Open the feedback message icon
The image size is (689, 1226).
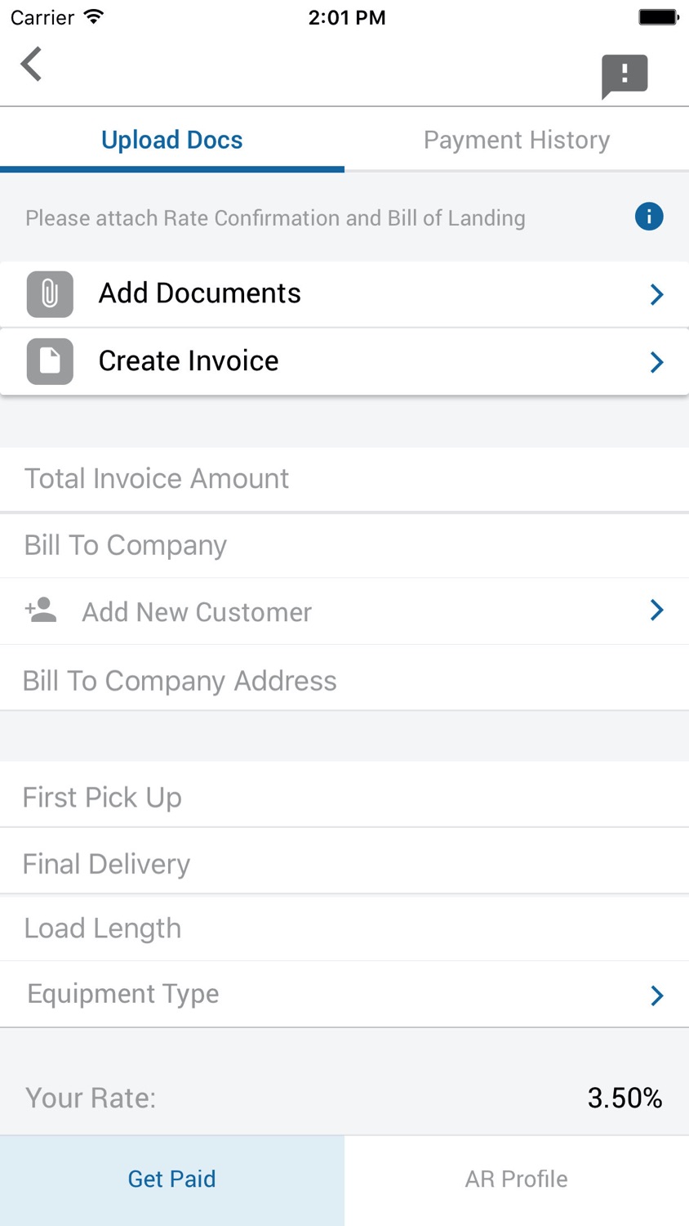(x=625, y=77)
